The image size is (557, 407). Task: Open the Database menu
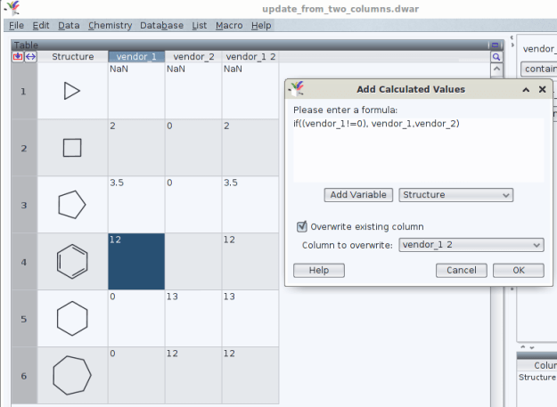coord(162,26)
